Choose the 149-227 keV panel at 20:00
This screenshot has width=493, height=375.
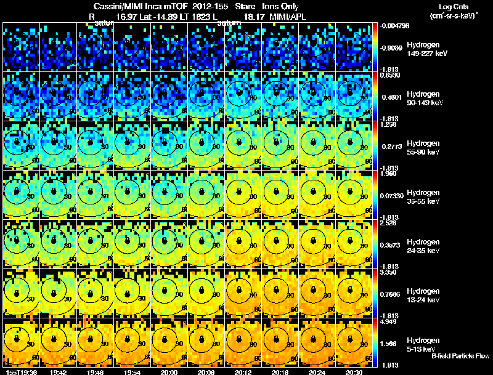point(169,47)
